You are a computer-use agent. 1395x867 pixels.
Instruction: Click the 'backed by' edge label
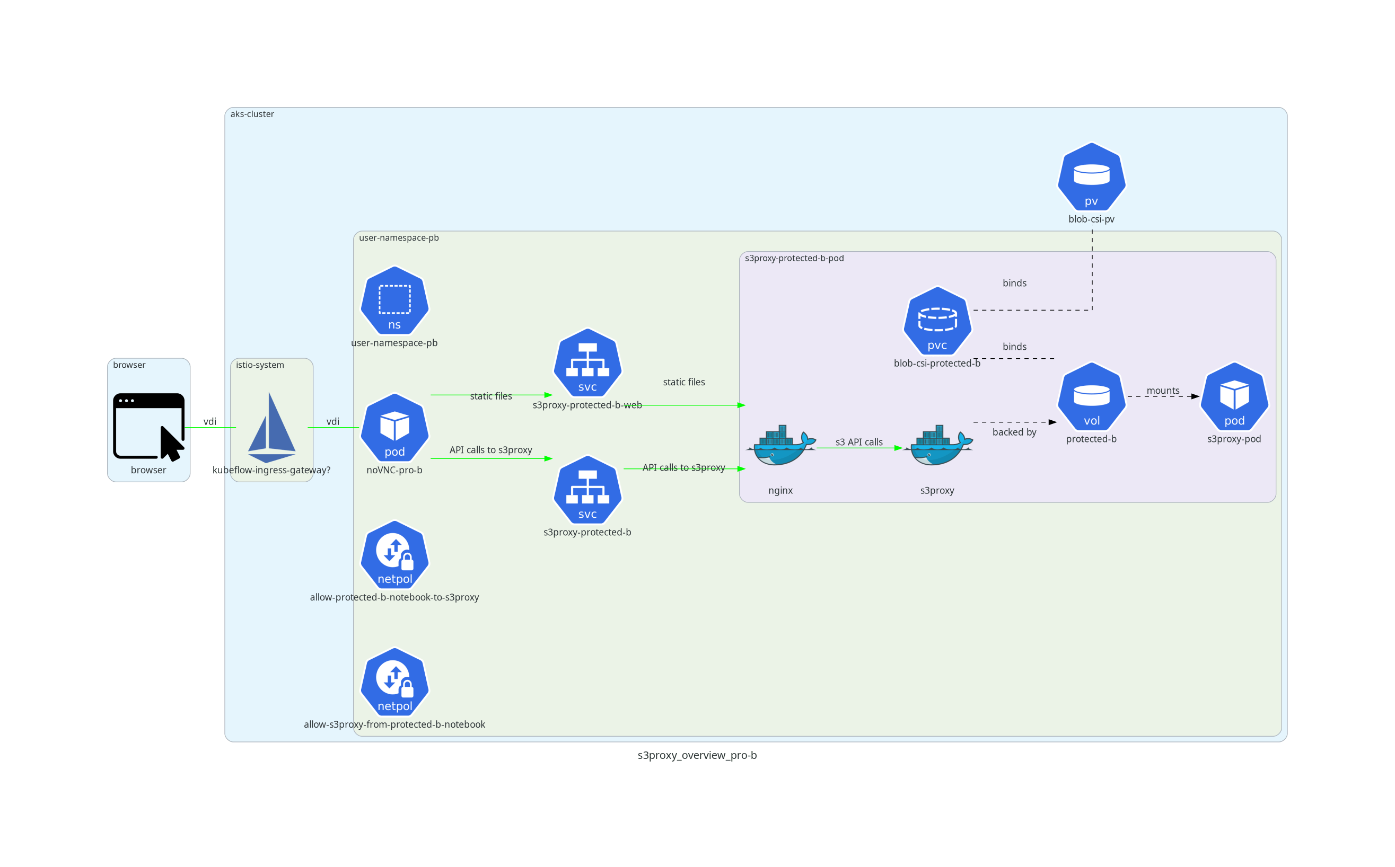tap(1014, 432)
